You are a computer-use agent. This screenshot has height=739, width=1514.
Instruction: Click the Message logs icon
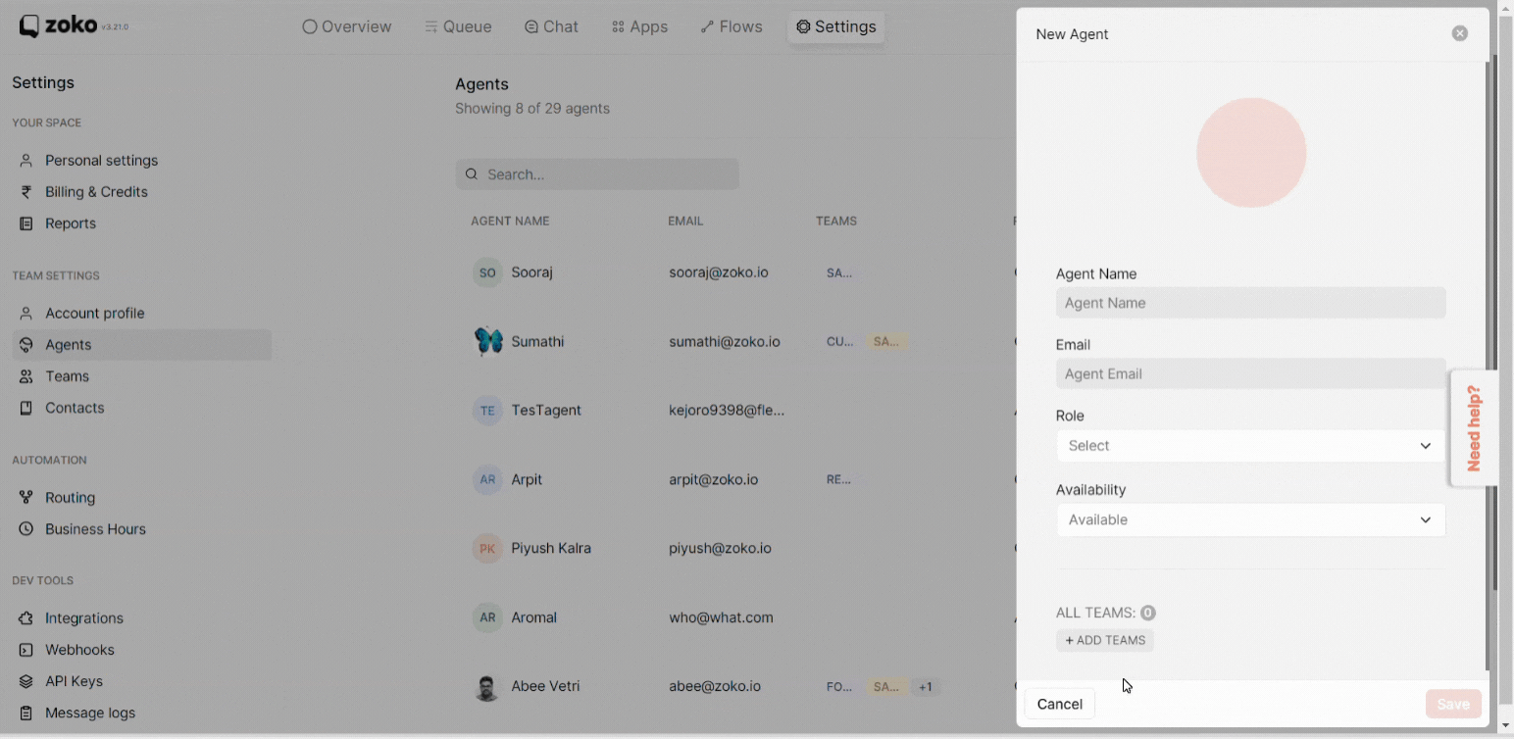[26, 713]
